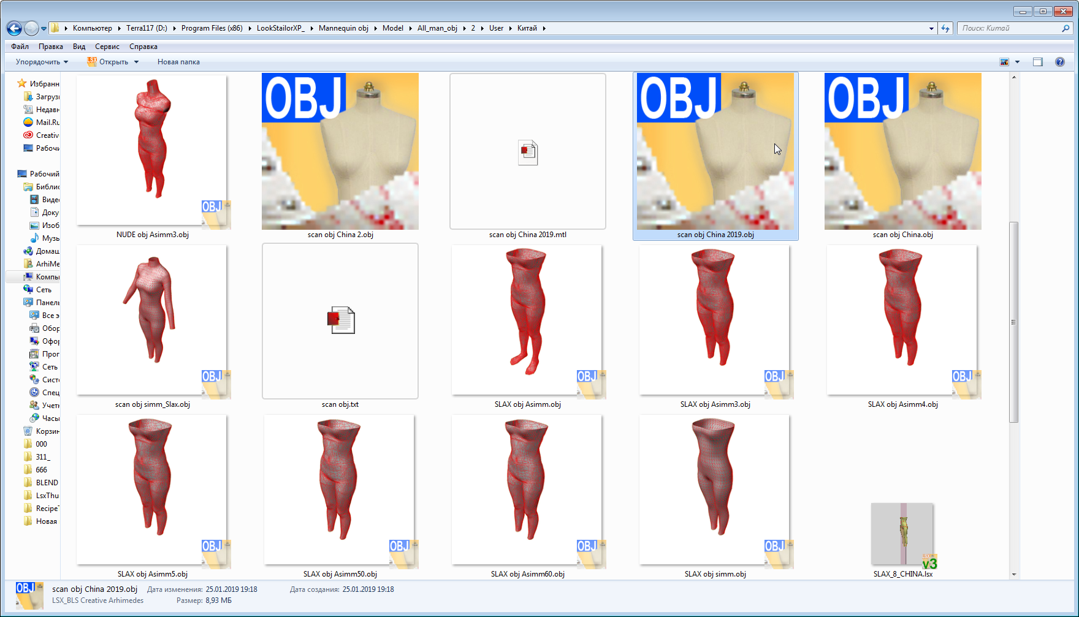Open Домашняя группа in the sidebar
The width and height of the screenshot is (1079, 617).
(42, 251)
